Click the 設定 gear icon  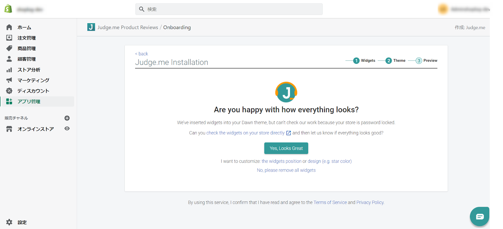pyautogui.click(x=9, y=222)
